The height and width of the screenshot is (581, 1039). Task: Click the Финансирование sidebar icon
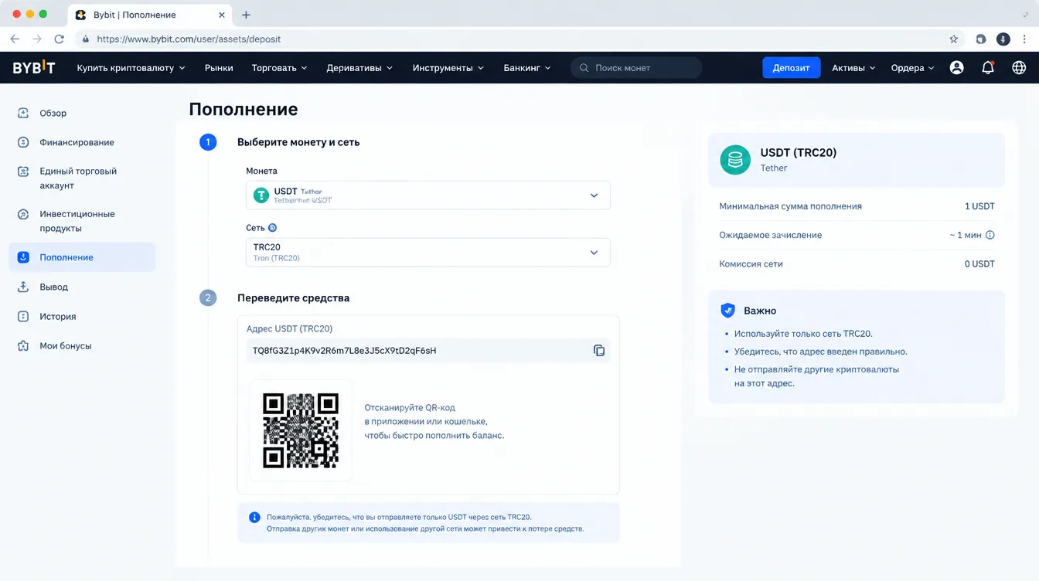coord(23,142)
